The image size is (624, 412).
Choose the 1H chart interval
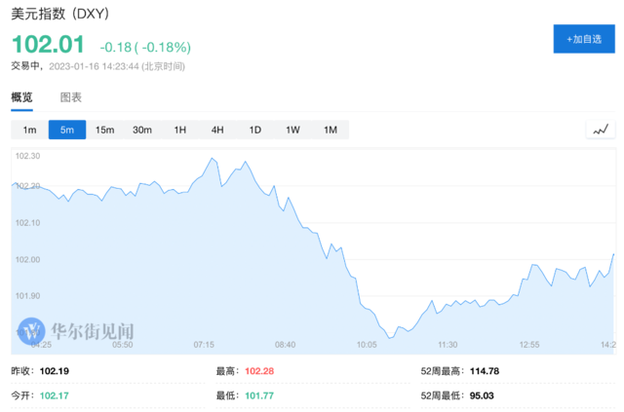pyautogui.click(x=179, y=131)
